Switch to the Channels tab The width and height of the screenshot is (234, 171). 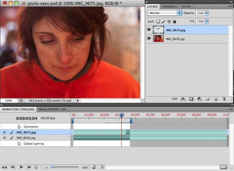[x=169, y=7]
